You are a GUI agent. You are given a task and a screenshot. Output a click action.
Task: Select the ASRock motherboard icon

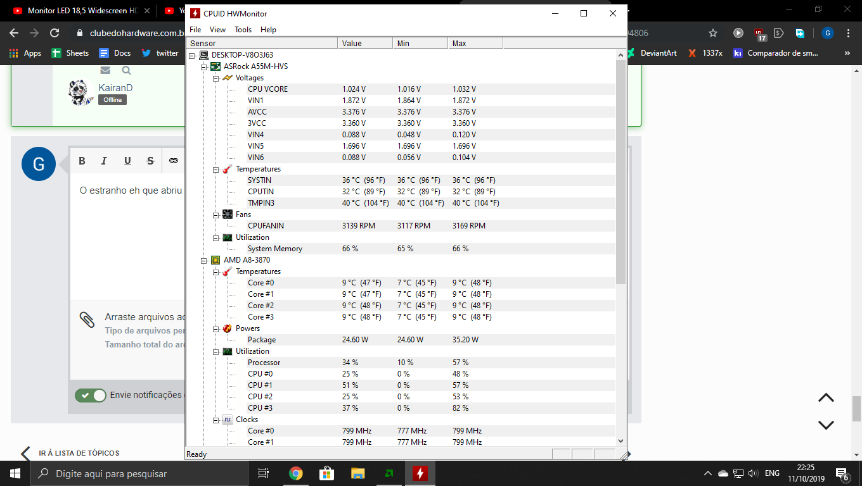click(x=215, y=66)
